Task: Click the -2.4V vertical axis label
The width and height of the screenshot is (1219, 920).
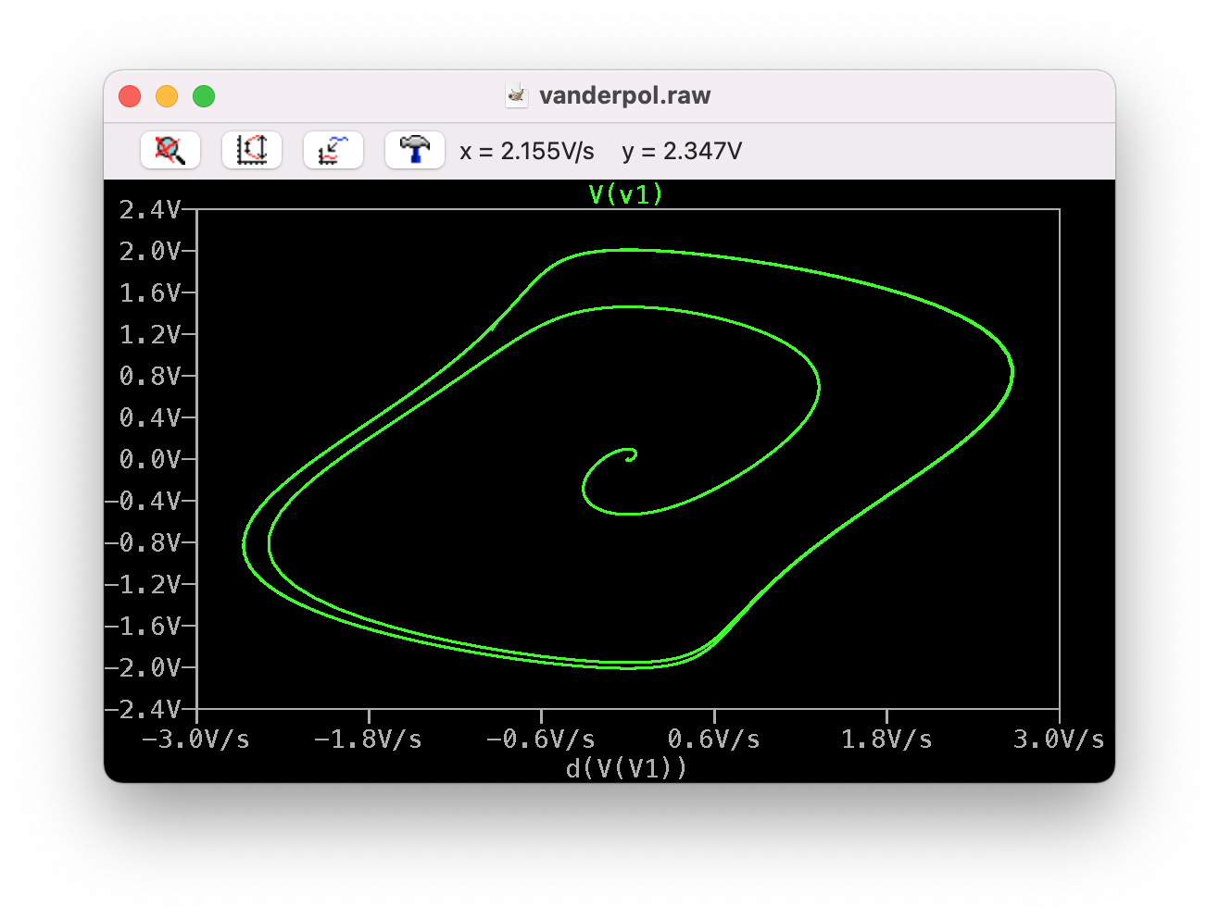Action: click(x=143, y=709)
